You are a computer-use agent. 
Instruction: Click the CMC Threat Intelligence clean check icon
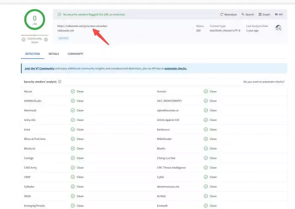tap(206, 167)
